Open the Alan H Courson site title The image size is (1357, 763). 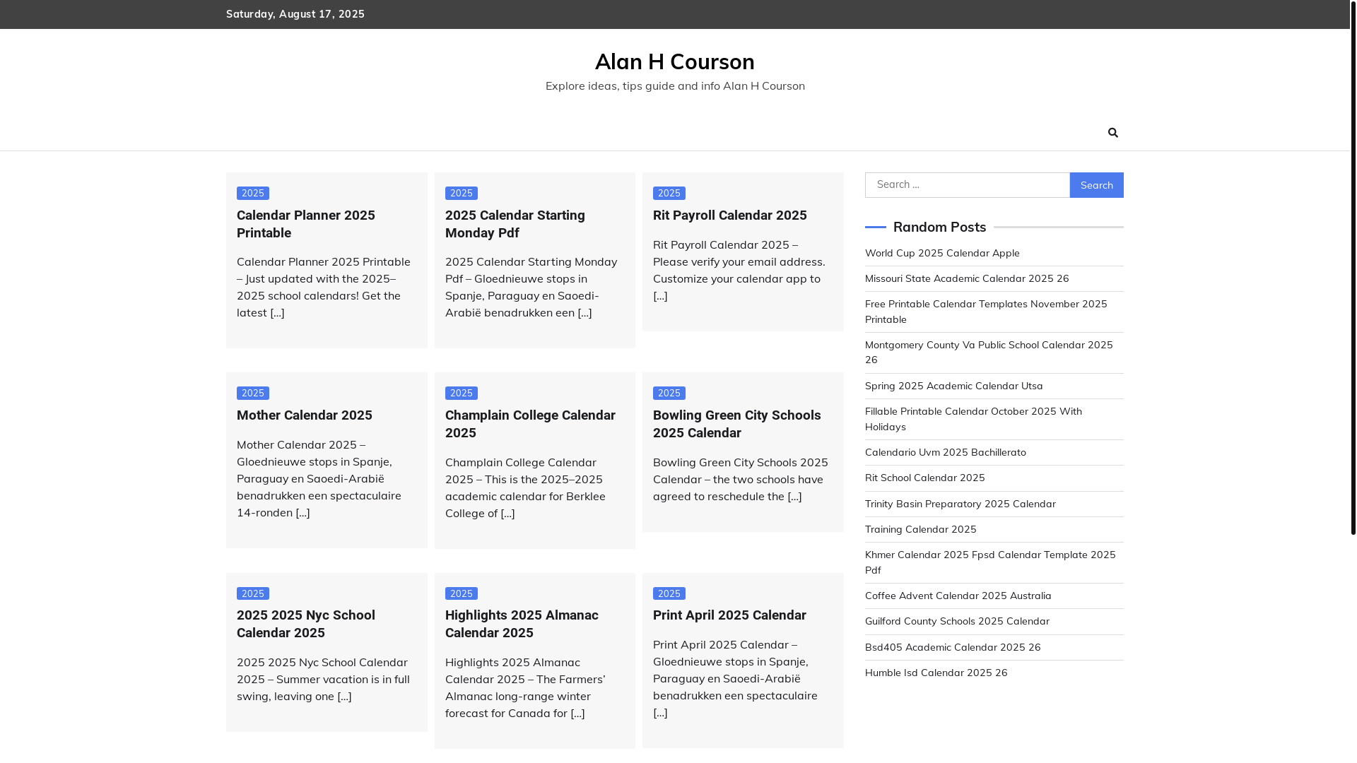tap(674, 61)
